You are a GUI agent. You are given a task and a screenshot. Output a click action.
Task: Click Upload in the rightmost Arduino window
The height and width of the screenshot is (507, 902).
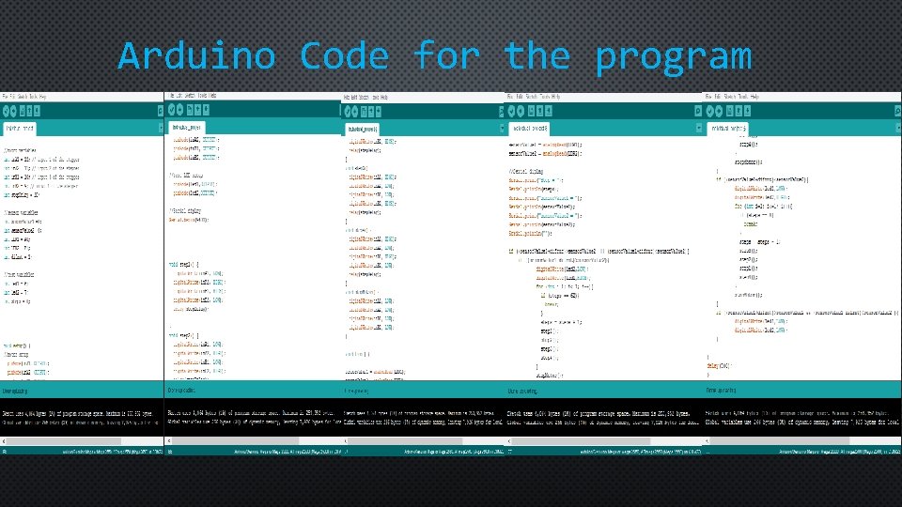click(x=719, y=111)
